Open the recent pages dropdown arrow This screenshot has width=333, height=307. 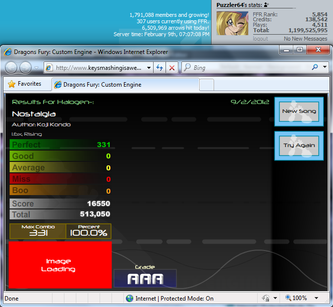point(37,68)
